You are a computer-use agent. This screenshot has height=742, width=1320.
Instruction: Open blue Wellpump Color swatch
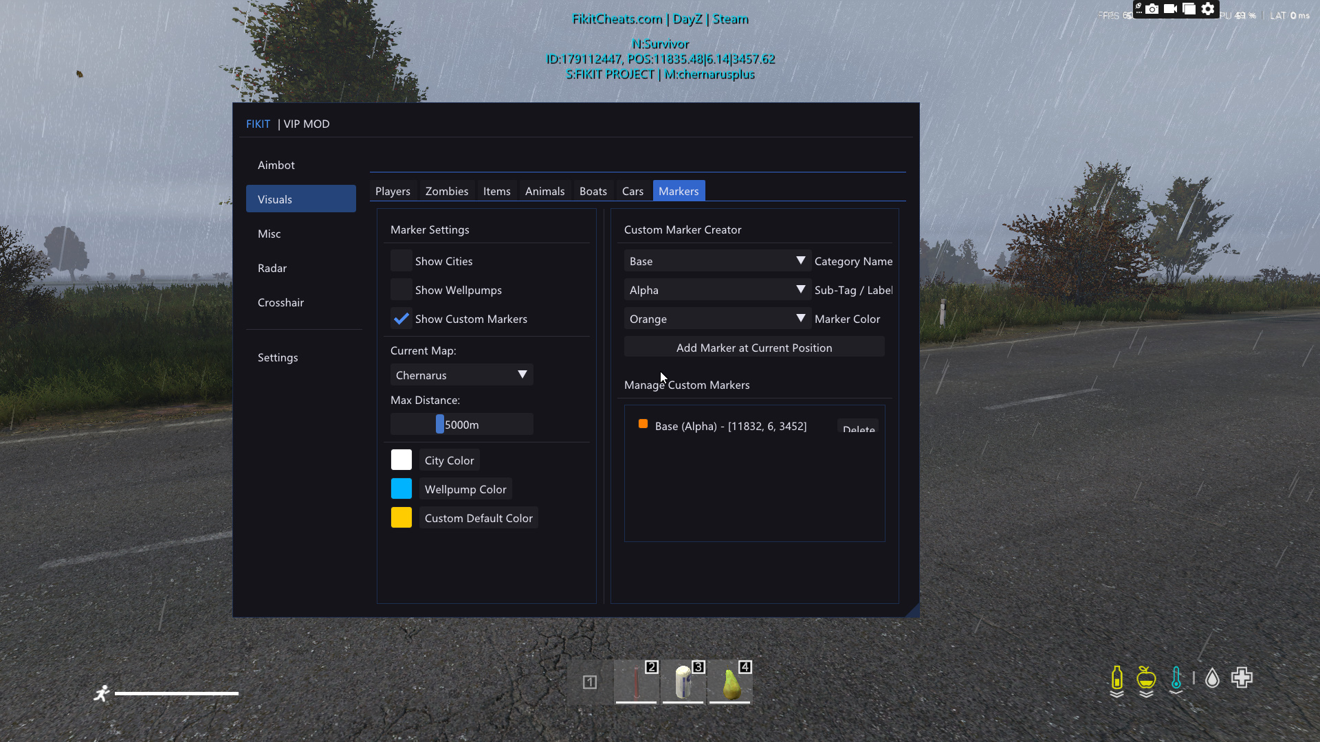point(401,488)
